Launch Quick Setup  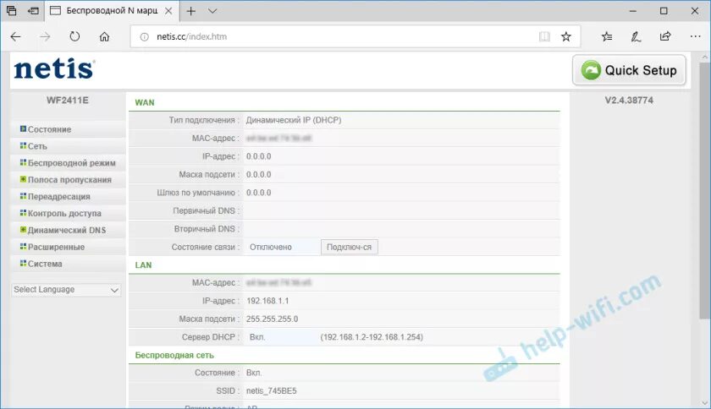629,70
